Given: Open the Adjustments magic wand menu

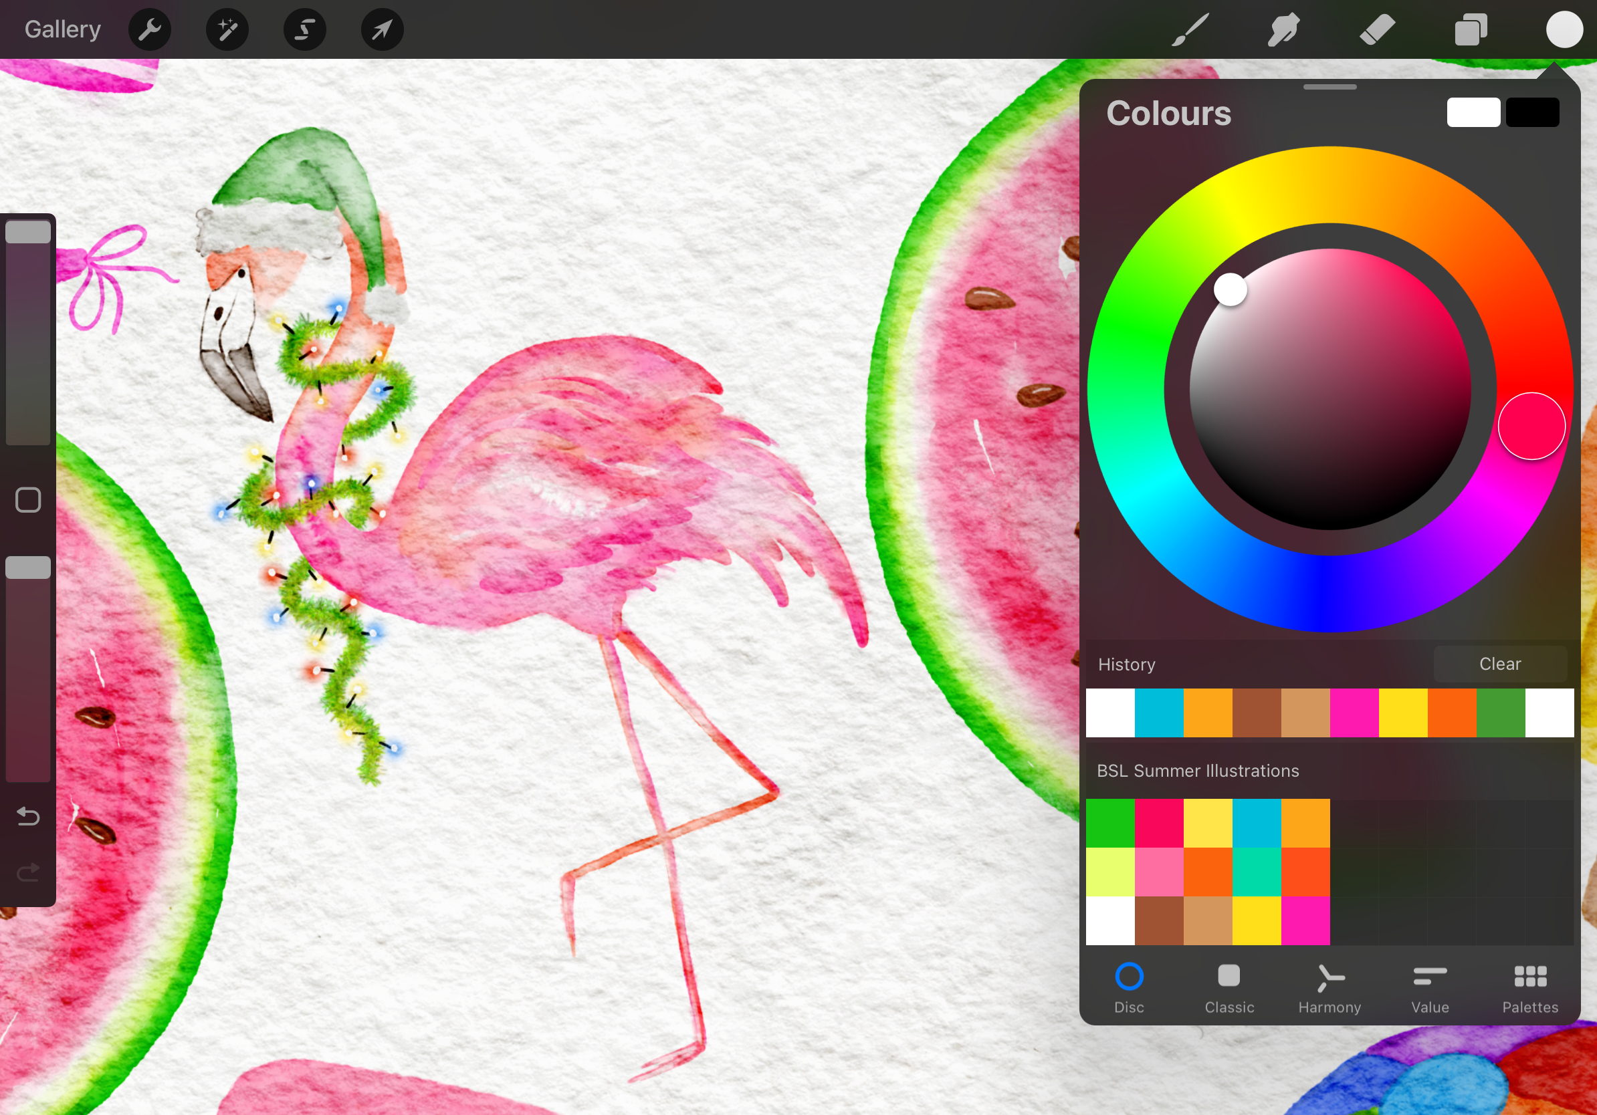Looking at the screenshot, I should [227, 30].
